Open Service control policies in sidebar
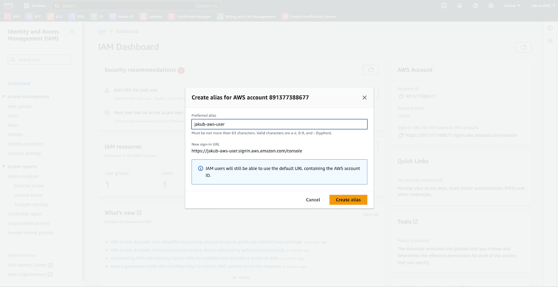This screenshot has width=558, height=287. click(30, 233)
